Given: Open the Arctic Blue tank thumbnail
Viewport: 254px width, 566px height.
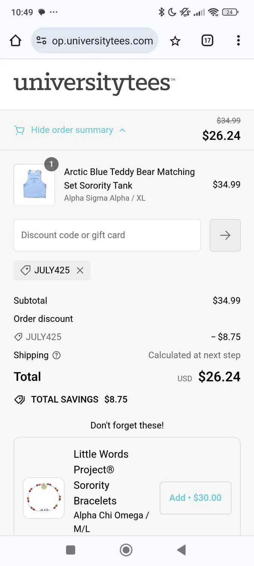Looking at the screenshot, I should (x=34, y=185).
